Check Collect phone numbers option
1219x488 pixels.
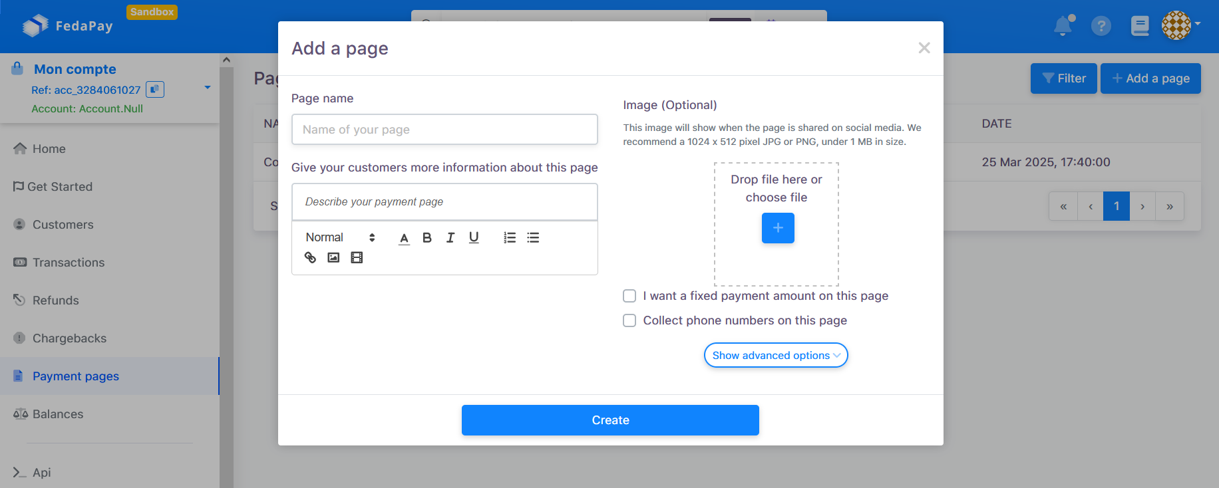pos(629,320)
